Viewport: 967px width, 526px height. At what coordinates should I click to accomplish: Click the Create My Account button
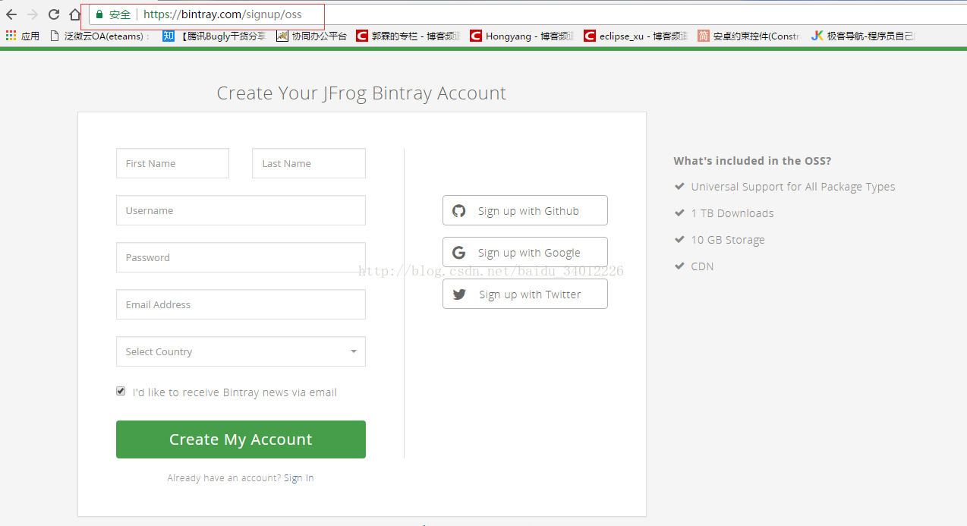point(241,439)
